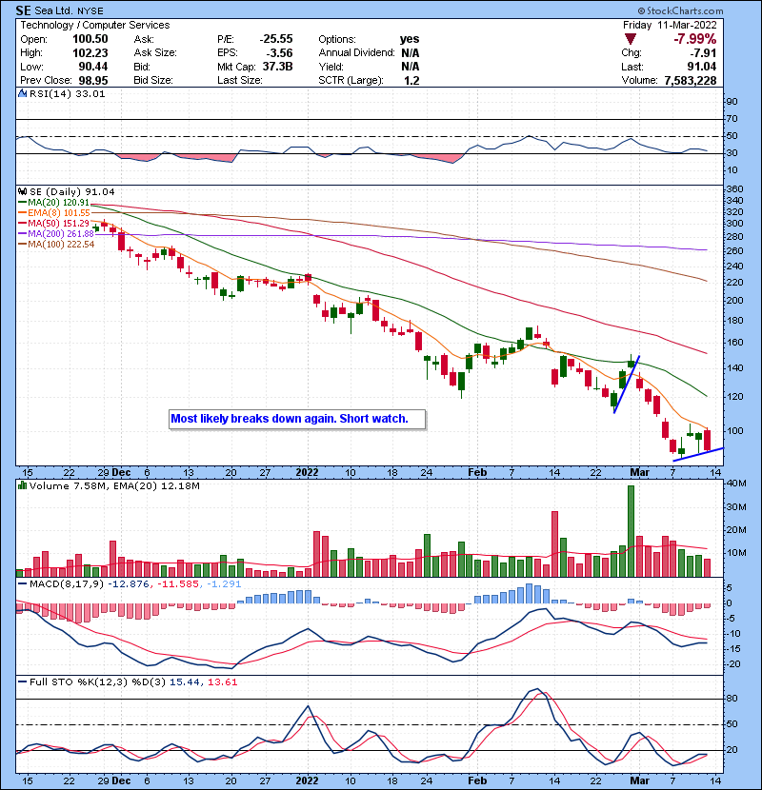Click the EMA(8) 101.55 legend entry

(x=54, y=213)
